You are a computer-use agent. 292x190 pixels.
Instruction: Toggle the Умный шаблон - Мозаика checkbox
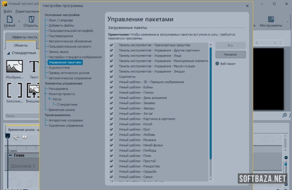click(111, 140)
